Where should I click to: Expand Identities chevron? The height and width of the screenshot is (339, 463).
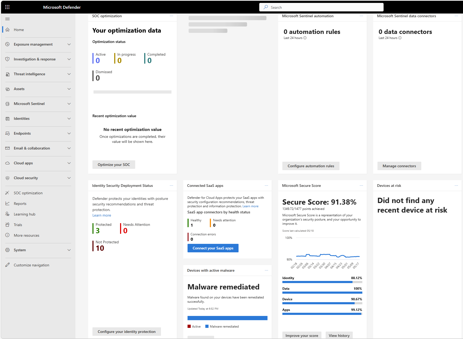69,118
